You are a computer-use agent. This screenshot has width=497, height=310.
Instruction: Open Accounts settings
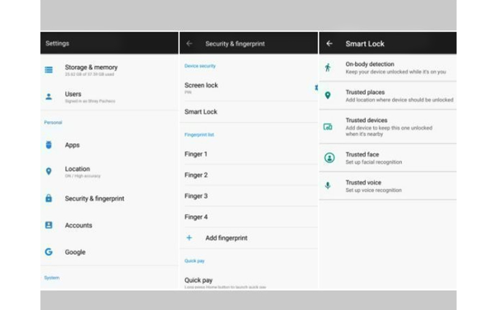pos(109,225)
